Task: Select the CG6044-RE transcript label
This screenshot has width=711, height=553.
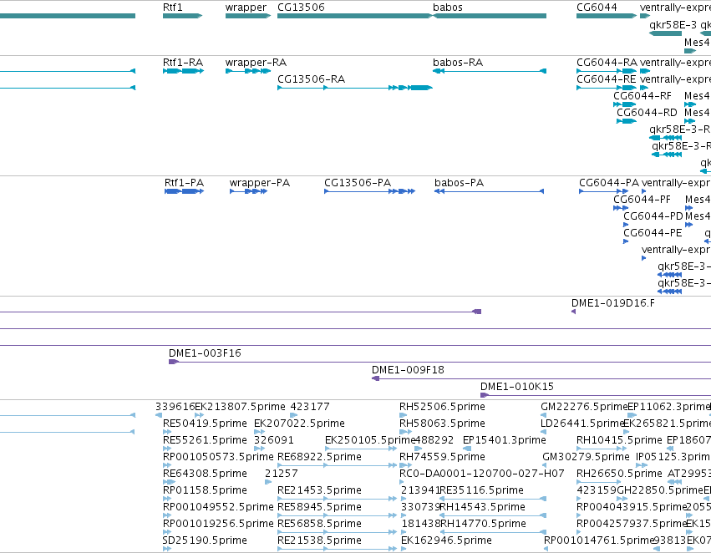Action: [x=607, y=79]
